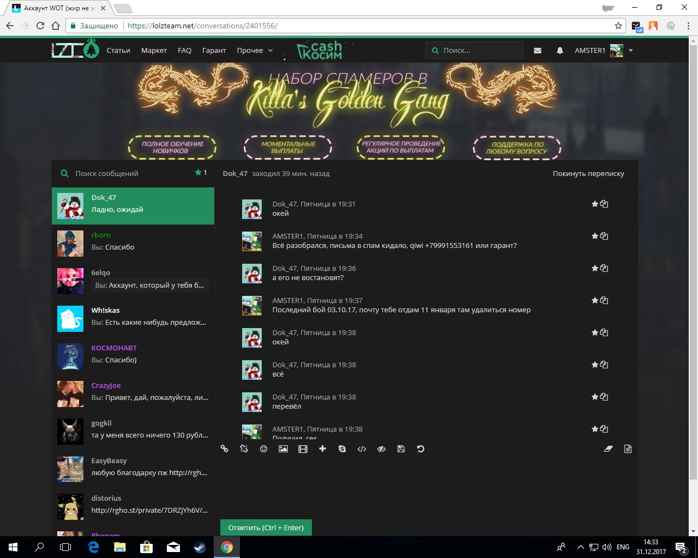The image size is (698, 558).
Task: Click Покинуть переписку link
Action: point(588,174)
